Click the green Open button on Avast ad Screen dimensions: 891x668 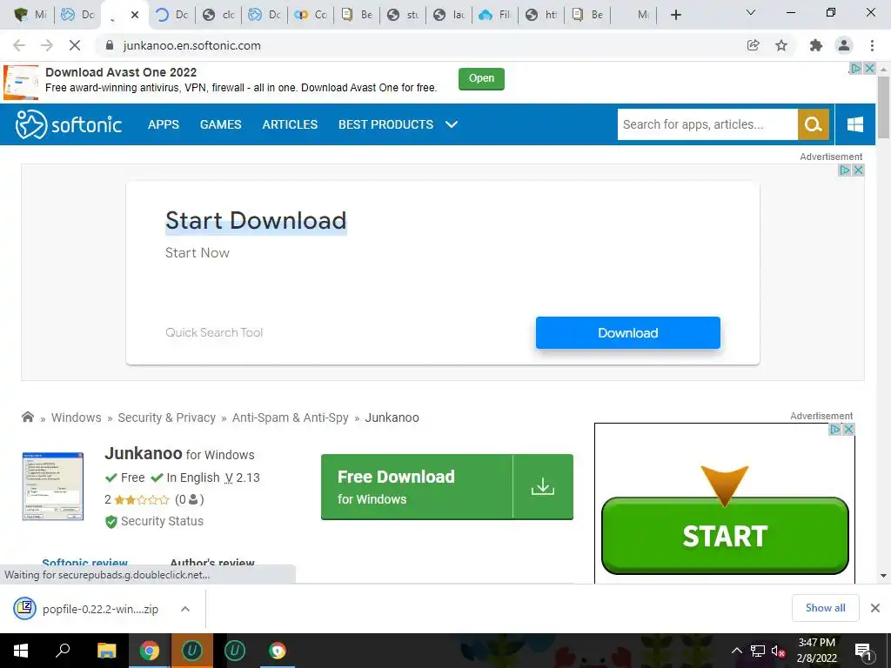(481, 78)
